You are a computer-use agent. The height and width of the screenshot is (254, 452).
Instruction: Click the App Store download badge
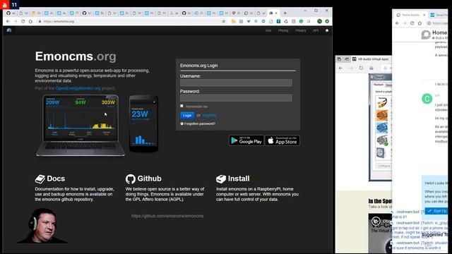pyautogui.click(x=282, y=140)
